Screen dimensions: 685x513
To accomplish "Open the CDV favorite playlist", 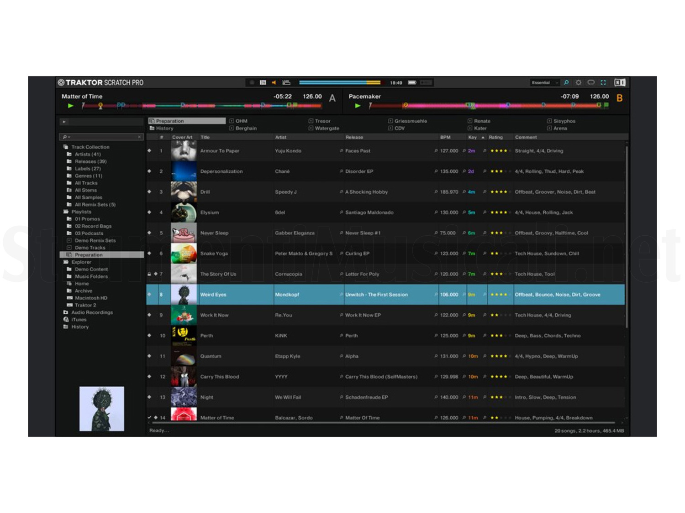I will pyautogui.click(x=396, y=128).
